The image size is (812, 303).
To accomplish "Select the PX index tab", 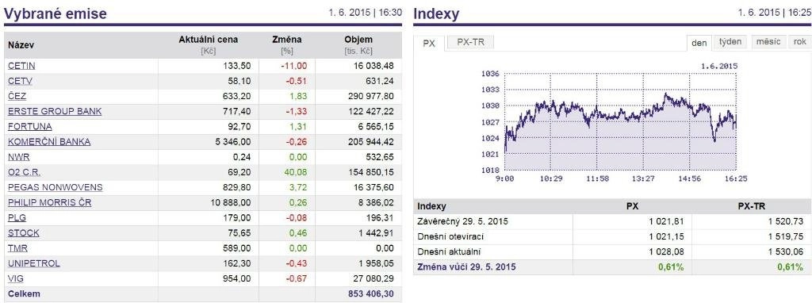I will coord(429,43).
